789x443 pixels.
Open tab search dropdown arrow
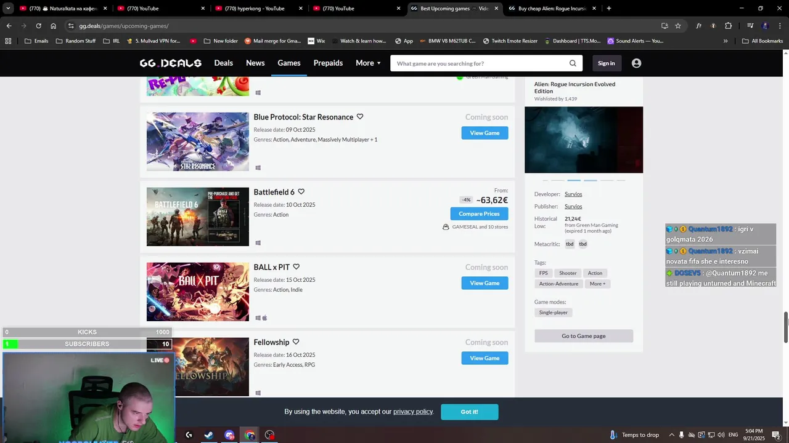click(8, 9)
